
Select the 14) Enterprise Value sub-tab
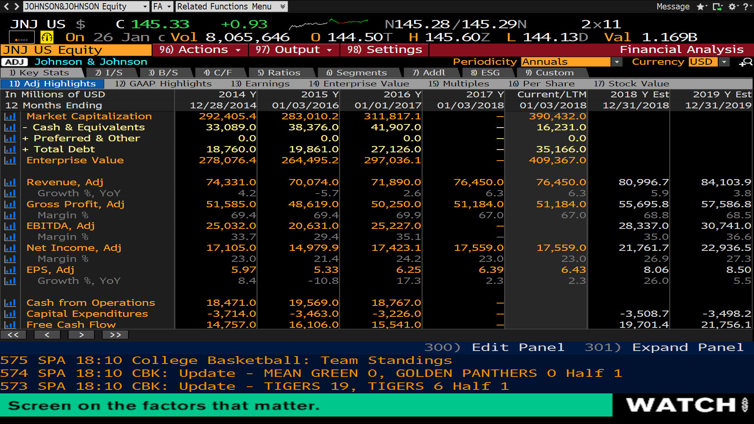pyautogui.click(x=359, y=84)
